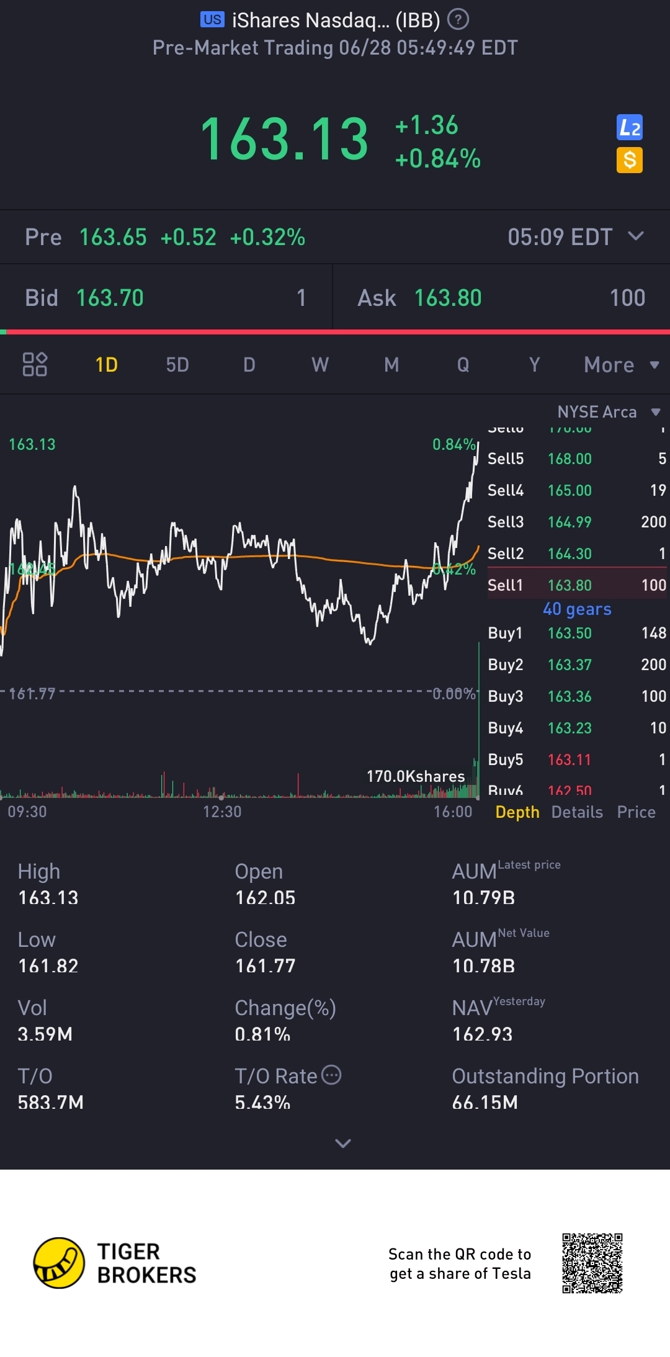Tap the Scan the QR code text
Viewport: 670px width, 1357px height.
(460, 1263)
